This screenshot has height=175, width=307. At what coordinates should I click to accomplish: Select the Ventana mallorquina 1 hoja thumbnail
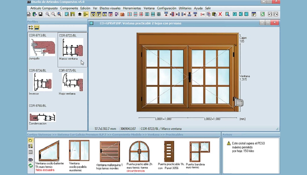tap(110, 152)
